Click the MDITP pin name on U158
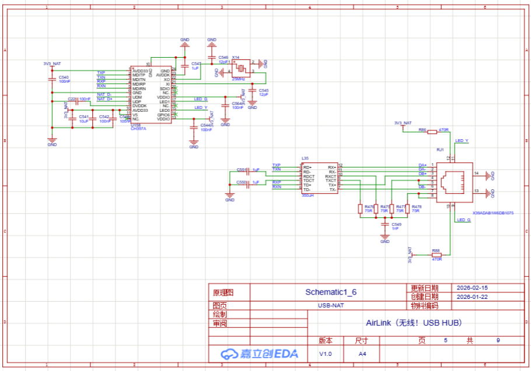531x371 pixels. pyautogui.click(x=139, y=75)
